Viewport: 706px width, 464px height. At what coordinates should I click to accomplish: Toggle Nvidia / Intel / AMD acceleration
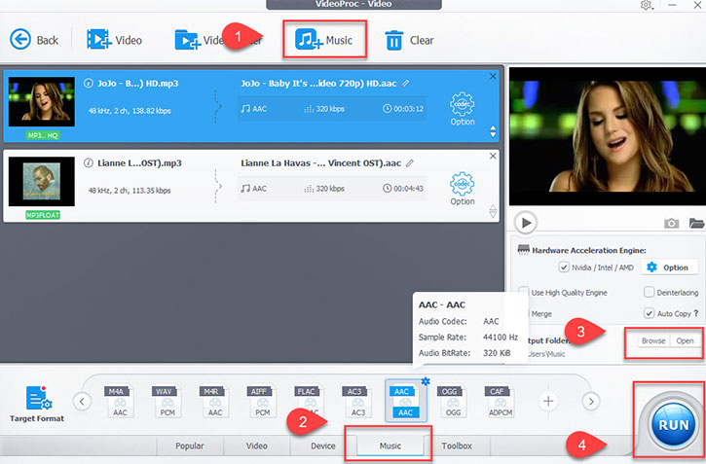tap(564, 268)
